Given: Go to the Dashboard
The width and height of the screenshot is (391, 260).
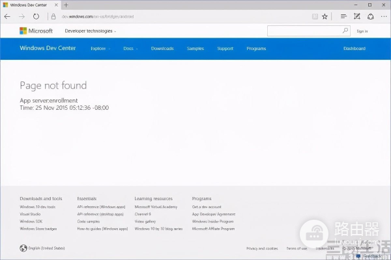Looking at the screenshot, I should click(x=355, y=49).
